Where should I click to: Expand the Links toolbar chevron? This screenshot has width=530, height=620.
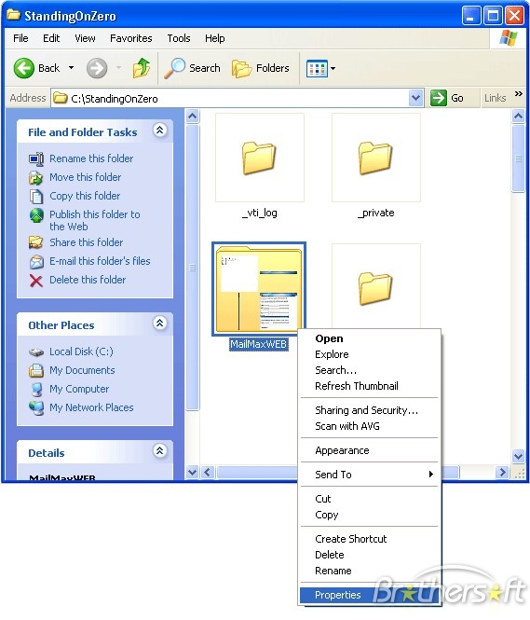(519, 94)
